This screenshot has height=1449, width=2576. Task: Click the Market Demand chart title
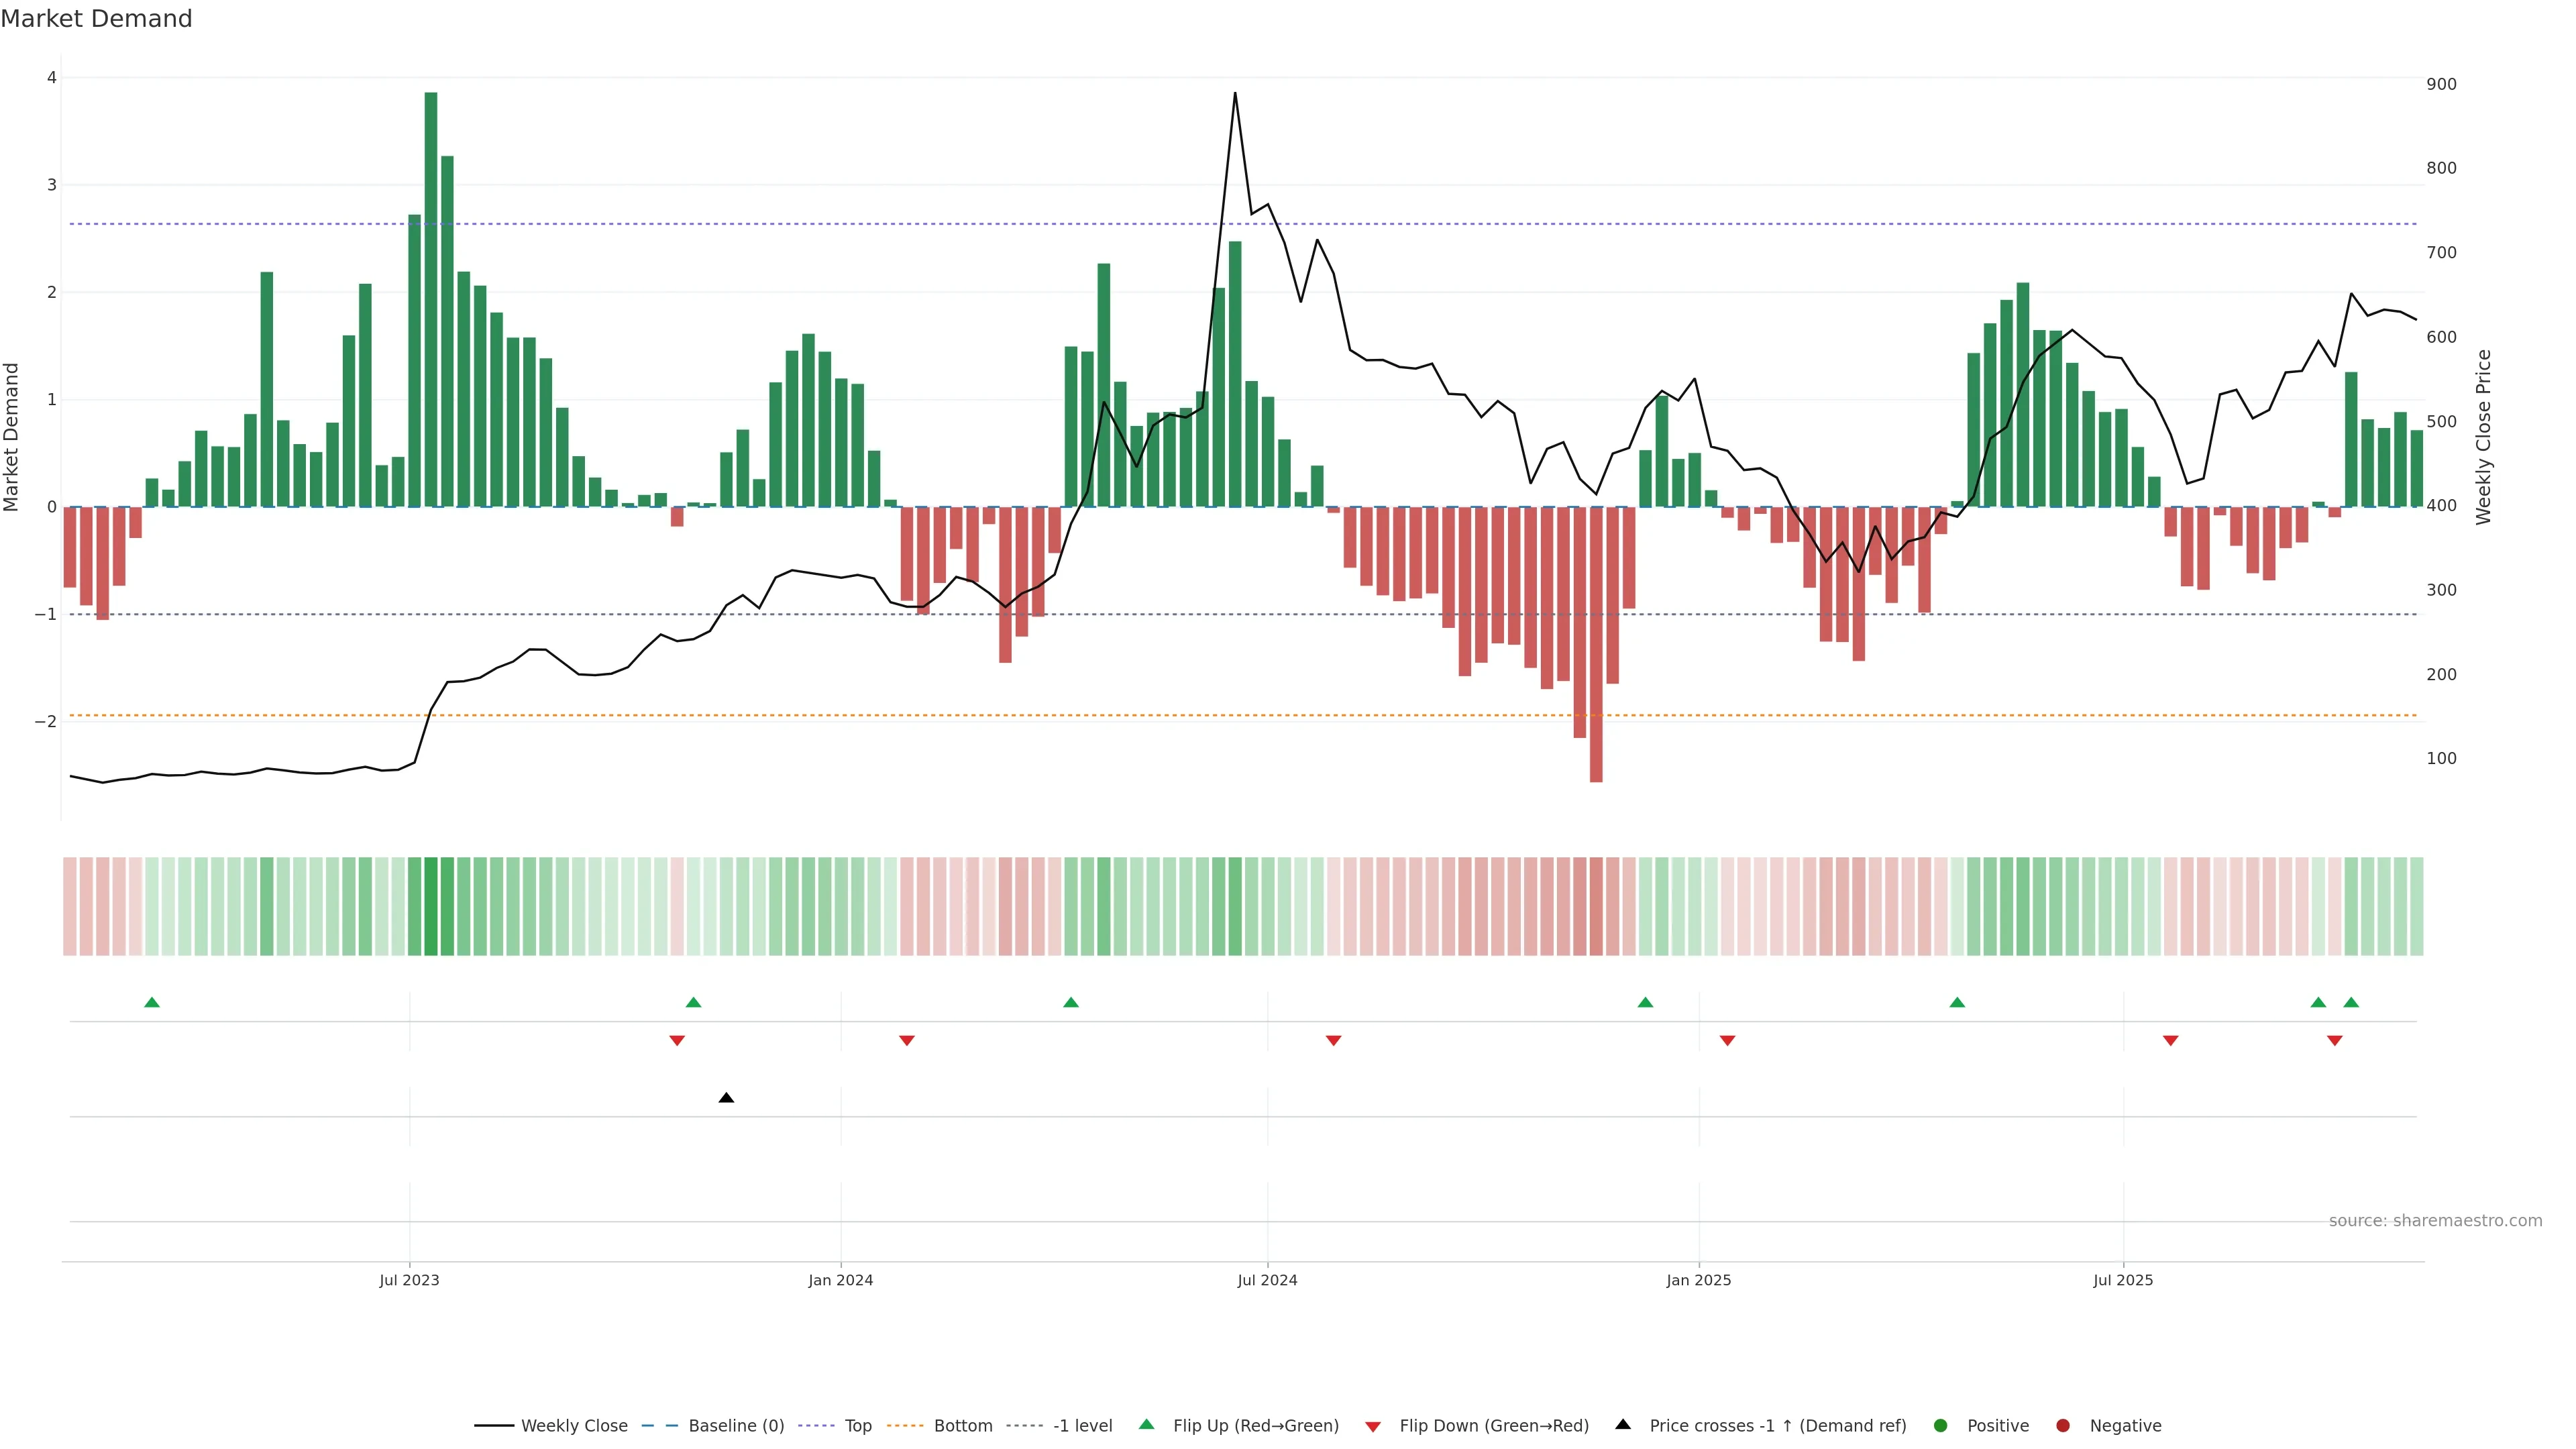point(96,19)
